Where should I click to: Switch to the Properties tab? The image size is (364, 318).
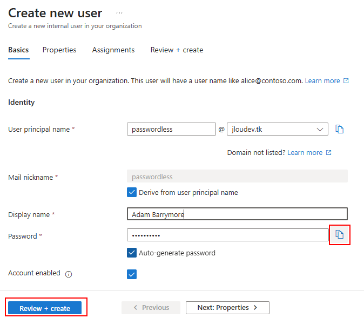(x=59, y=50)
